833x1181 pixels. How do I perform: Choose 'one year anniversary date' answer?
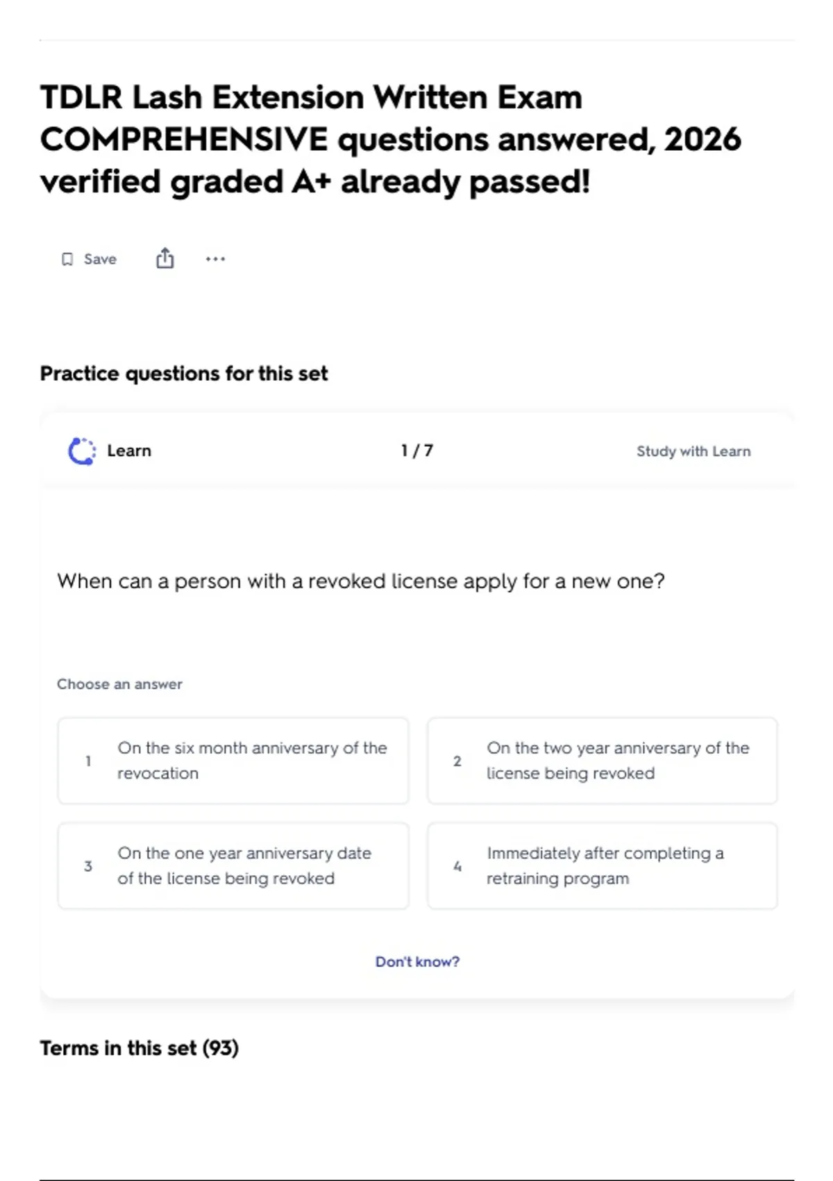(x=233, y=866)
